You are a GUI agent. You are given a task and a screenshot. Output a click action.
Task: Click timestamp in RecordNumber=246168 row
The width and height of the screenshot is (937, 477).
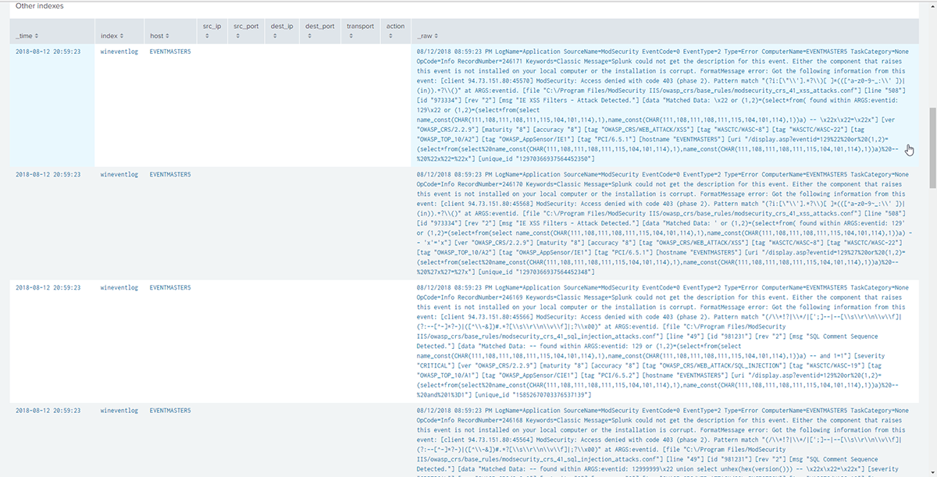point(48,411)
